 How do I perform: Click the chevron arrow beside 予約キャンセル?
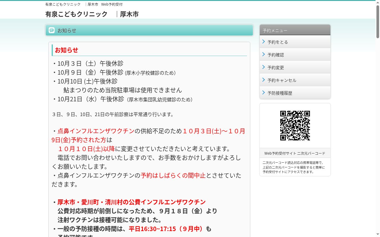(x=264, y=80)
